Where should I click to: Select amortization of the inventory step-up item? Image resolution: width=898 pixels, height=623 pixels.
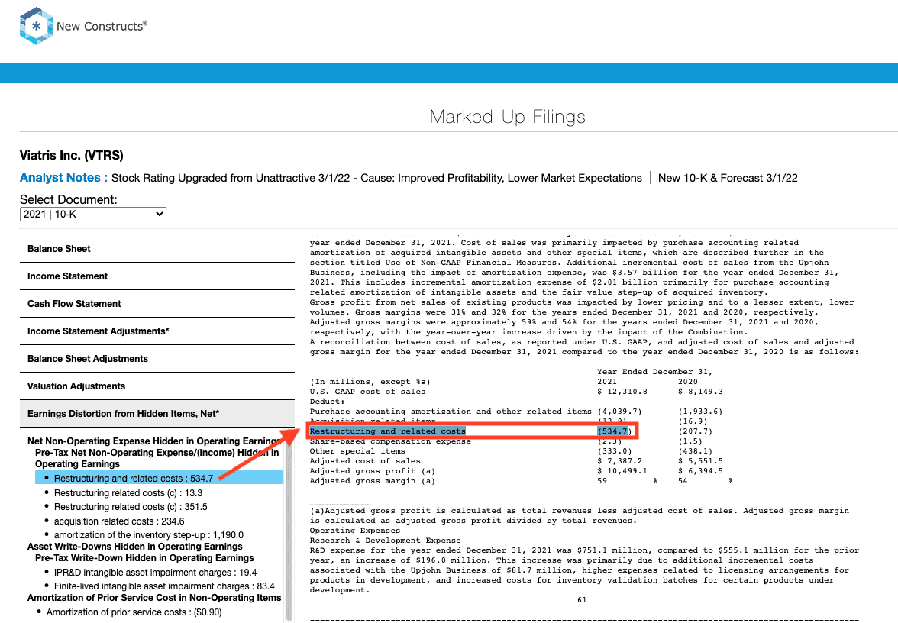coord(149,534)
